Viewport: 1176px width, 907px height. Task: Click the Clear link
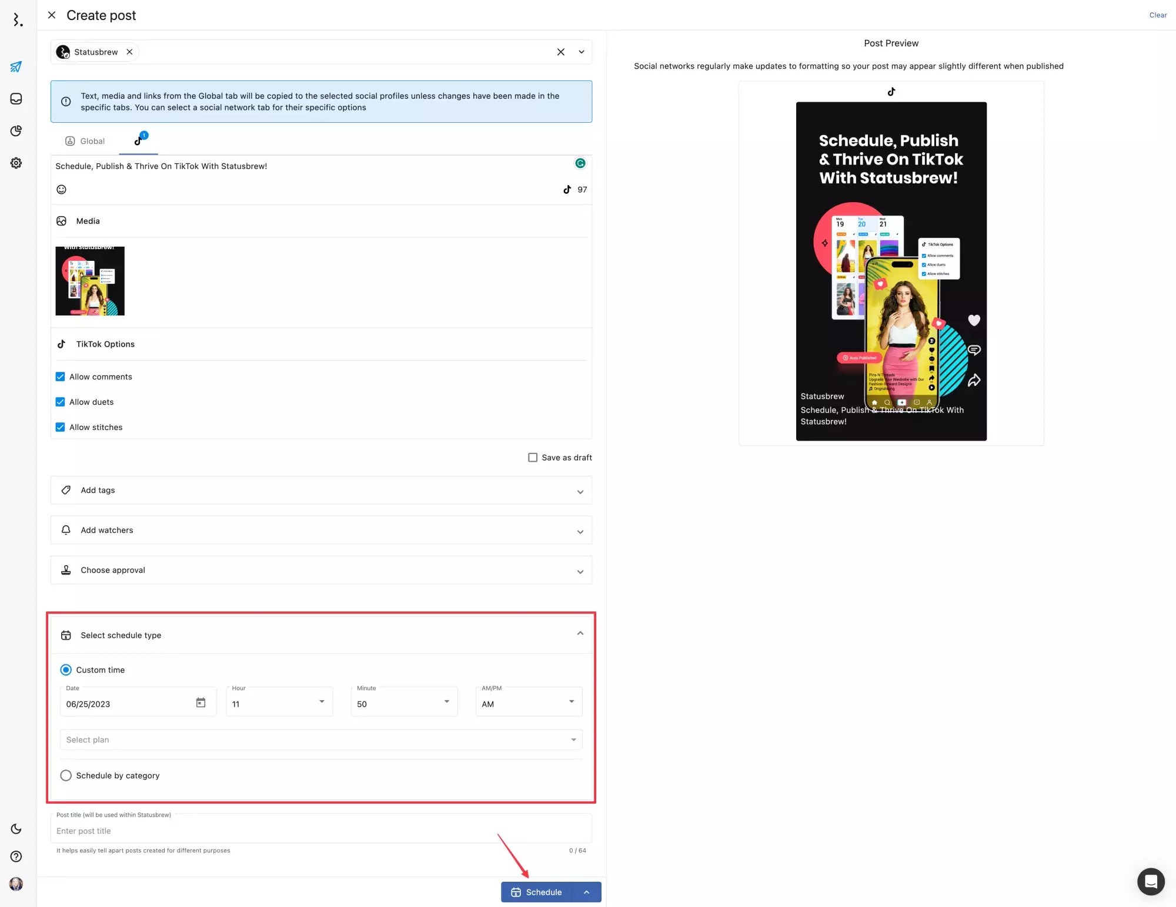(1158, 15)
